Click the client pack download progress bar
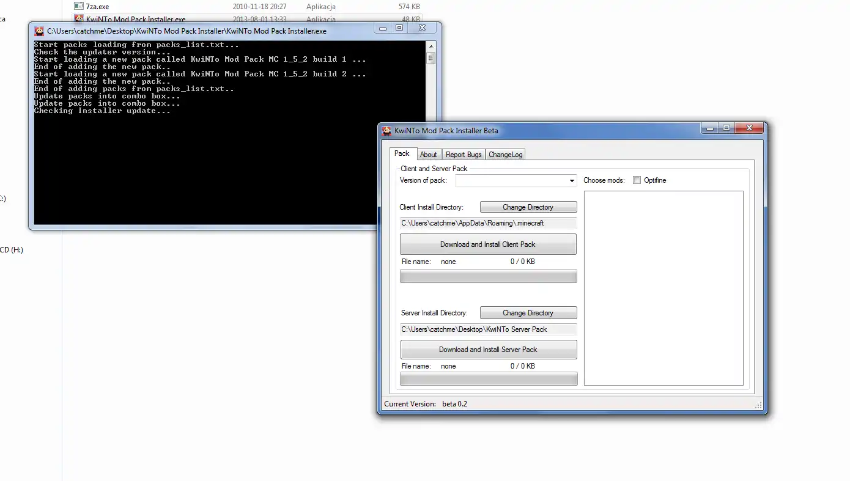The width and height of the screenshot is (850, 481). click(x=488, y=276)
